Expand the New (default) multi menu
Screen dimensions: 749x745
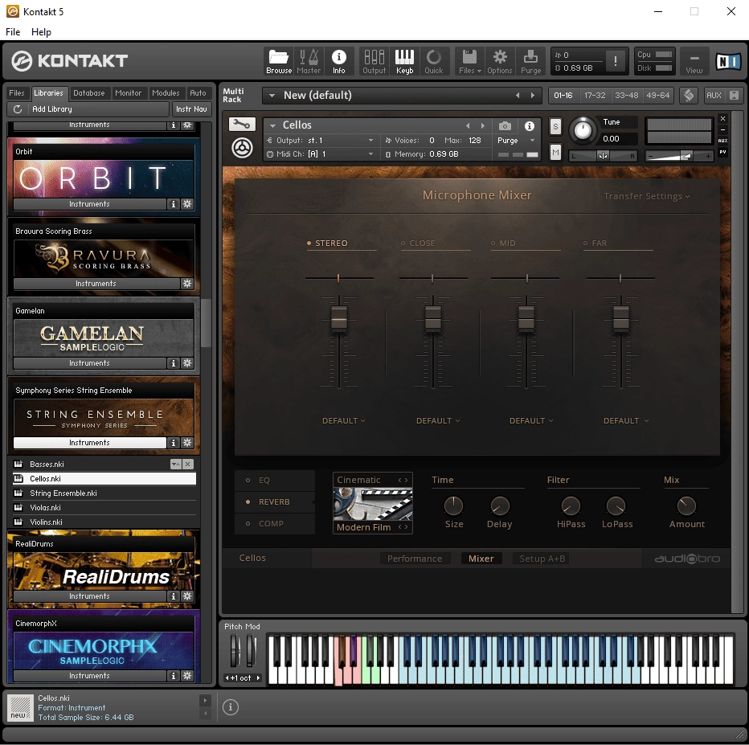tap(272, 96)
